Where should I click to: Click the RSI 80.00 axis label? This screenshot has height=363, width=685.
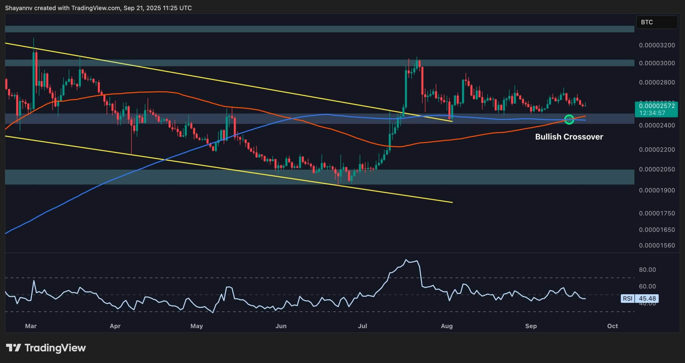(x=647, y=270)
